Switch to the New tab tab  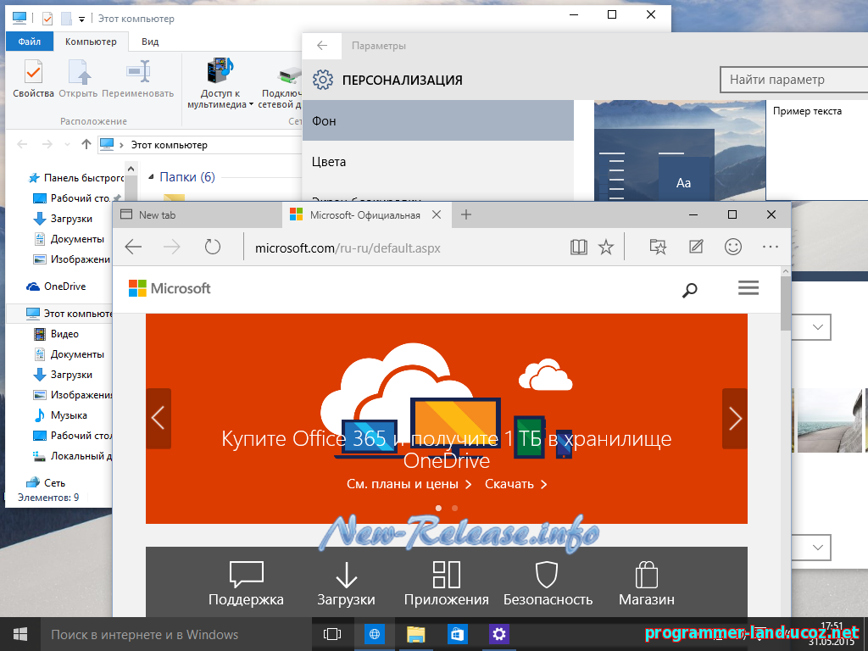click(198, 214)
